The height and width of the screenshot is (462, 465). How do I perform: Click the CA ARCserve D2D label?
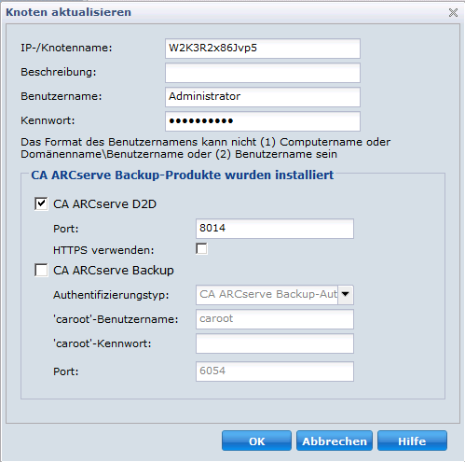pyautogui.click(x=104, y=204)
